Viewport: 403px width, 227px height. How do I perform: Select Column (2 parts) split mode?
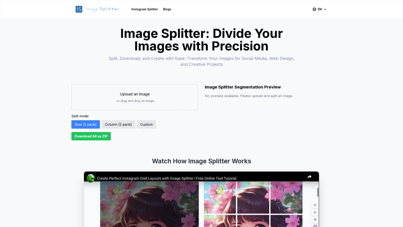tap(118, 124)
